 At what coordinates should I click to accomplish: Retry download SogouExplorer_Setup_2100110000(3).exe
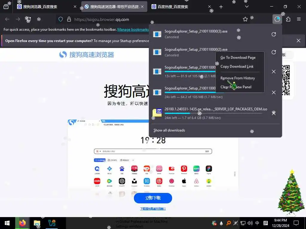pyautogui.click(x=274, y=34)
